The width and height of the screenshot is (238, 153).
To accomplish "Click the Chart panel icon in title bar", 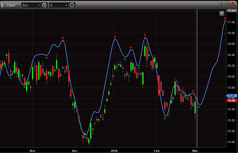I will pyautogui.click(x=3, y=5).
